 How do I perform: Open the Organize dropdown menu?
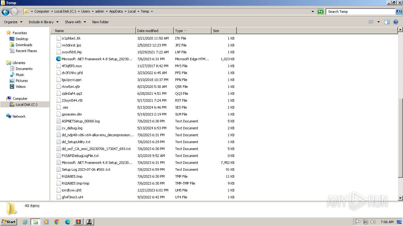pyautogui.click(x=13, y=22)
